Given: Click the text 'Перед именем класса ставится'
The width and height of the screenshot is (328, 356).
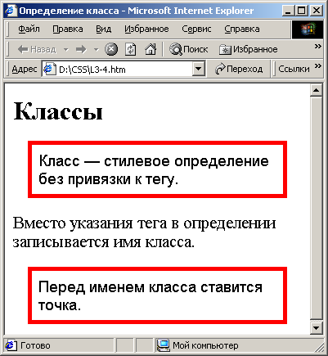Looking at the screenshot, I should [151, 287].
